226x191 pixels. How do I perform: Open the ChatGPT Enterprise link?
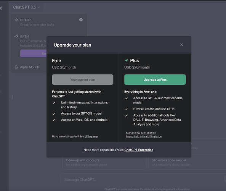pos(139,150)
